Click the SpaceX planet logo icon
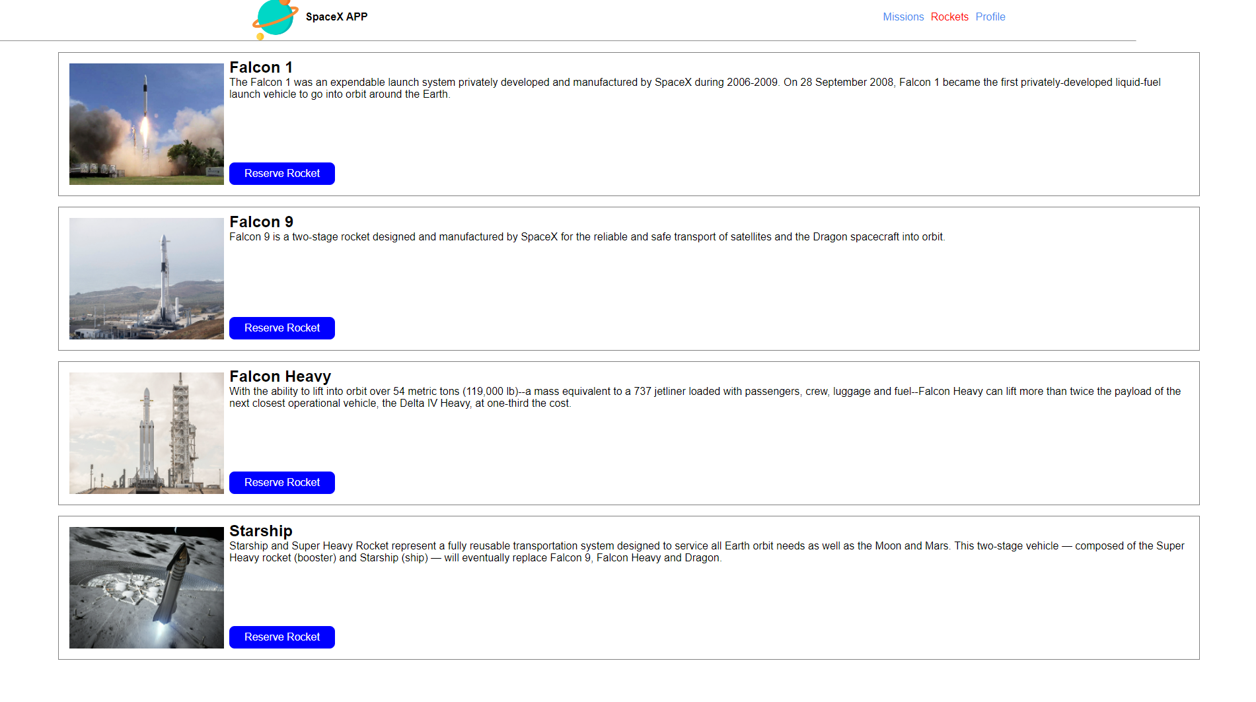 coord(275,19)
